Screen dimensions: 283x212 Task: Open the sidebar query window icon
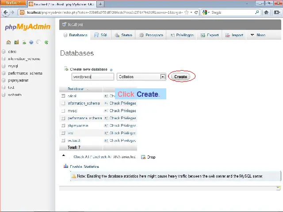click(x=24, y=42)
